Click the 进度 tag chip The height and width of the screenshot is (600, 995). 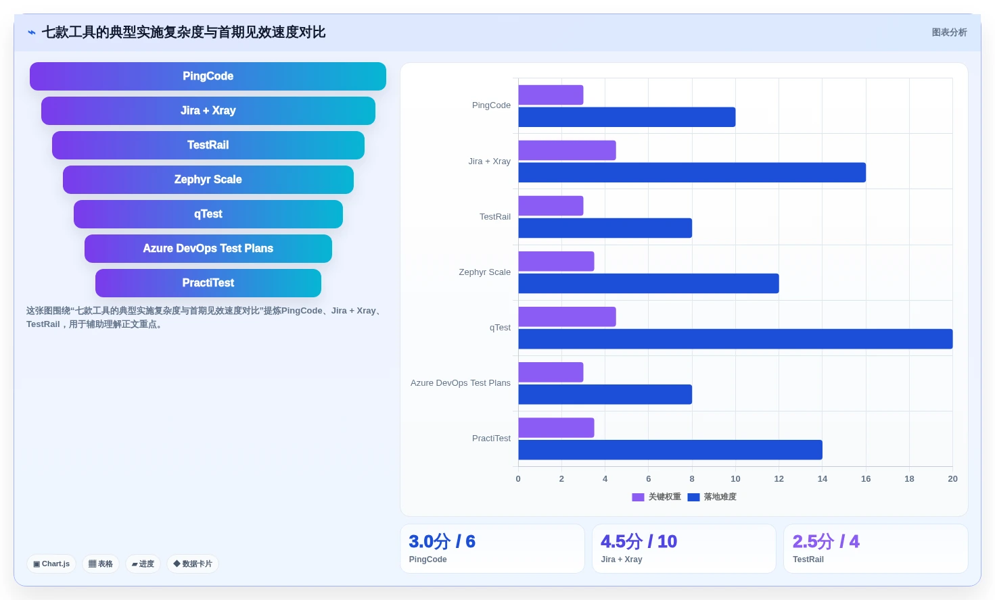coord(143,564)
